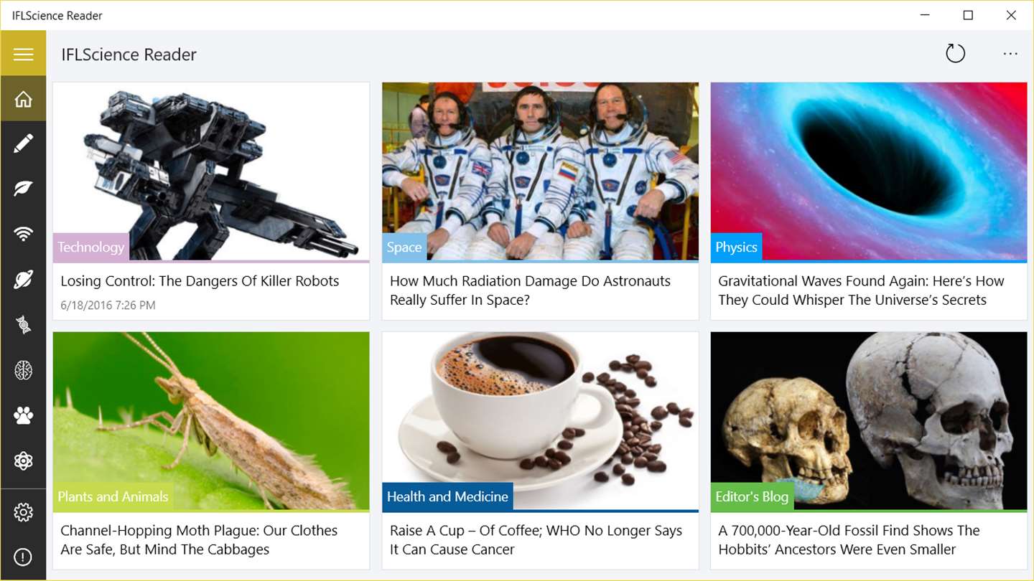The image size is (1034, 581).
Task: Open the Hobbits fossil skull thumbnail
Action: (869, 420)
